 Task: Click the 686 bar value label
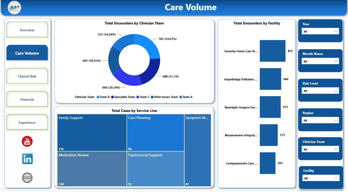(x=286, y=79)
